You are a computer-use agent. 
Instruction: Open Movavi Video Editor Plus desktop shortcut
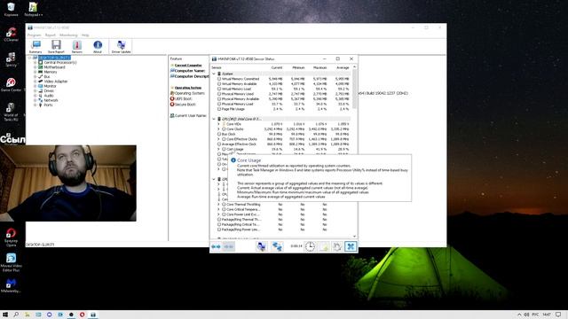click(11, 262)
